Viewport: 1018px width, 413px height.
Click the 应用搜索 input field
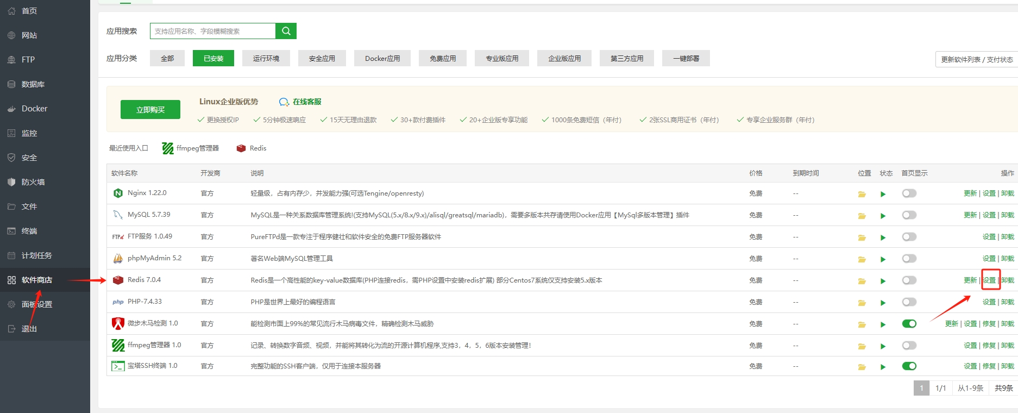click(x=213, y=31)
